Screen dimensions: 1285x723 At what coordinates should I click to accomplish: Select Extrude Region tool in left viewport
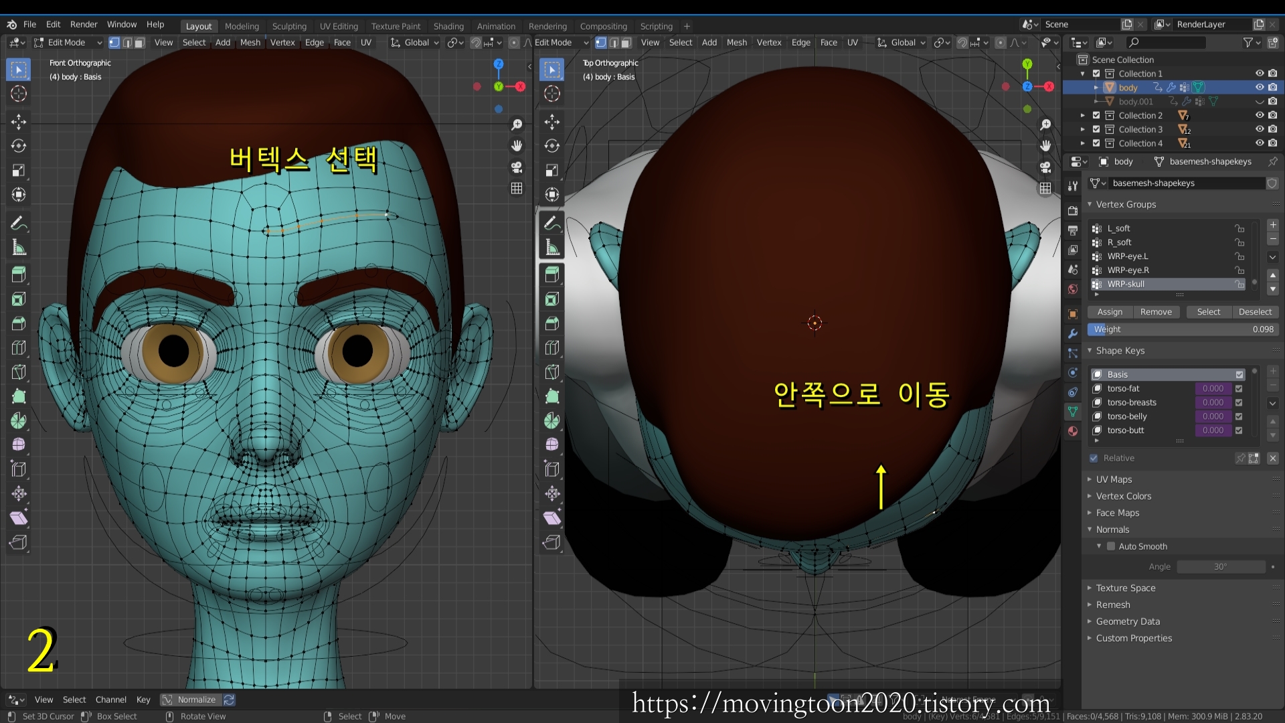tap(19, 274)
